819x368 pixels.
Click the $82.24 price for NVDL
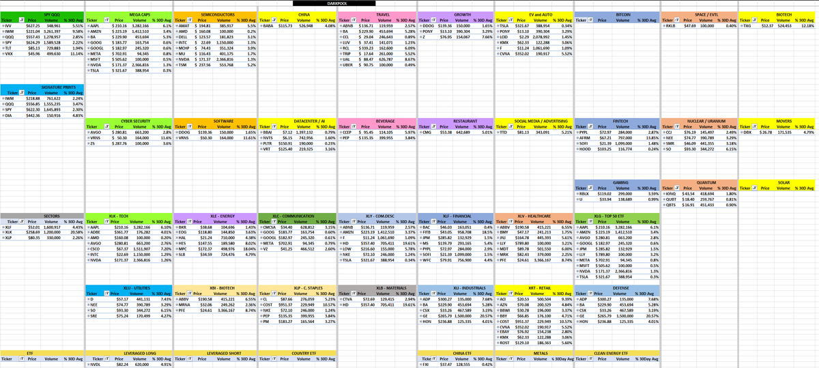click(123, 365)
